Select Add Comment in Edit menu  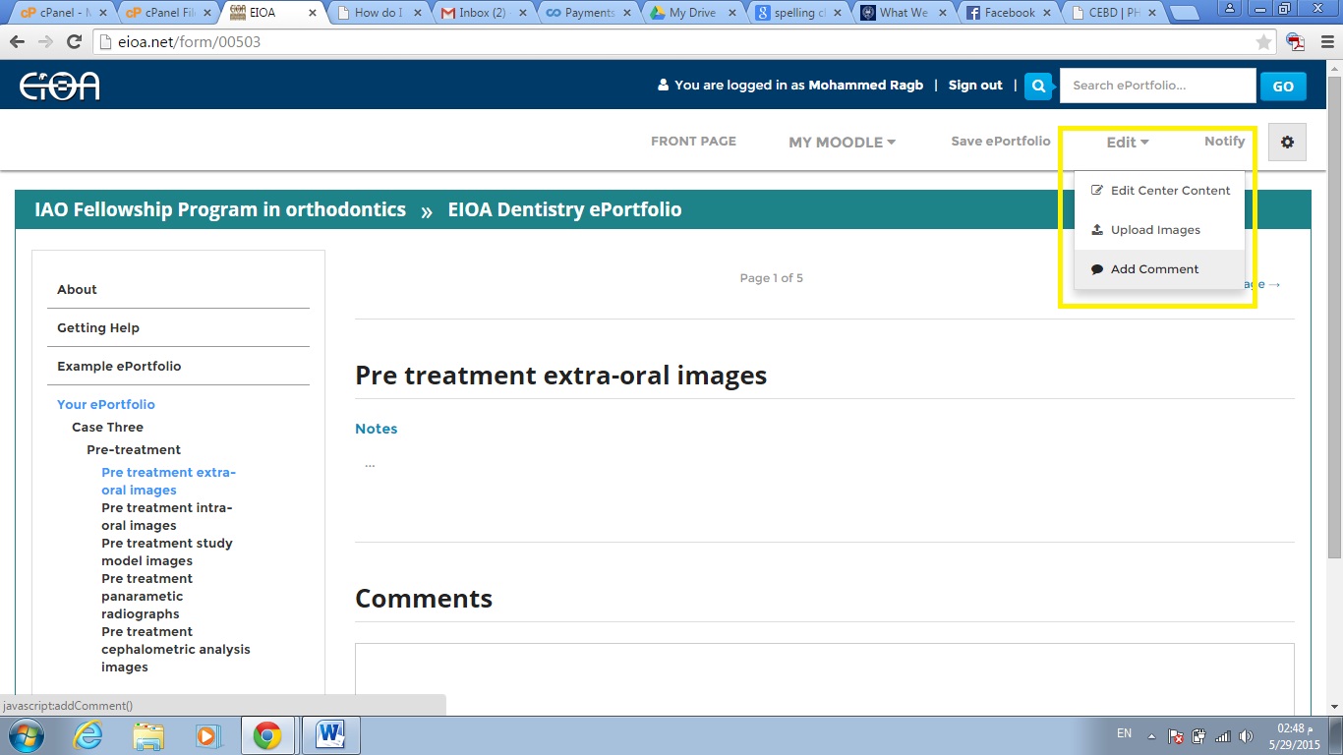[1154, 269]
